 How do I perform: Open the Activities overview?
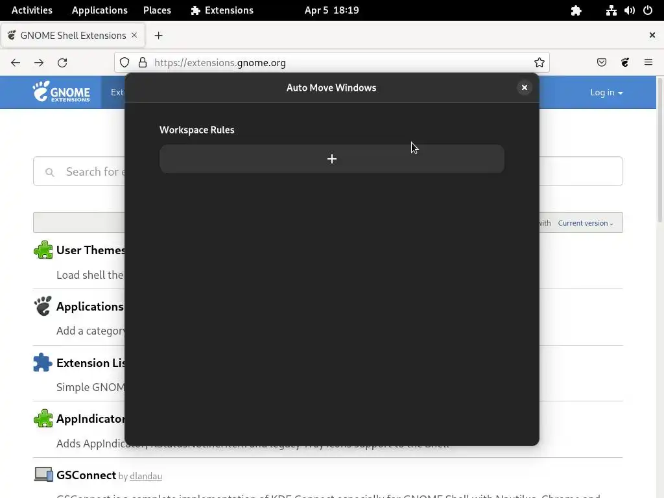[32, 10]
